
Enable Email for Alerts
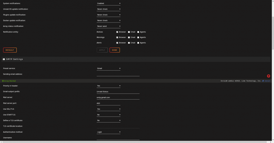(129, 43)
